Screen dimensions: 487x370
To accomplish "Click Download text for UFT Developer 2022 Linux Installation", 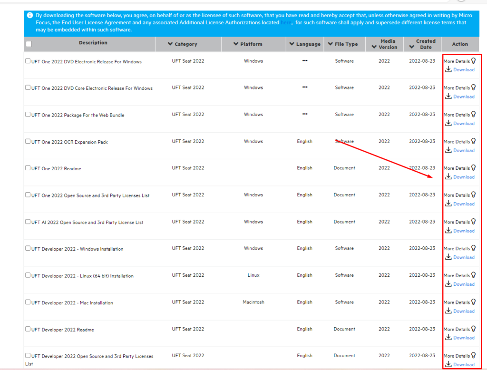I will pyautogui.click(x=464, y=284).
